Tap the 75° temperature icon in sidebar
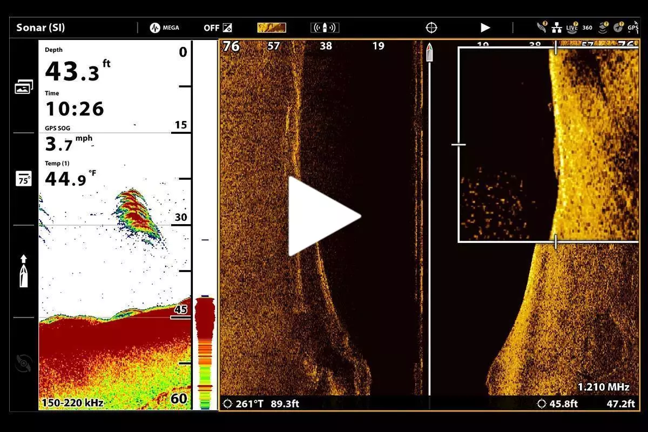Image resolution: width=648 pixels, height=432 pixels. click(x=23, y=179)
